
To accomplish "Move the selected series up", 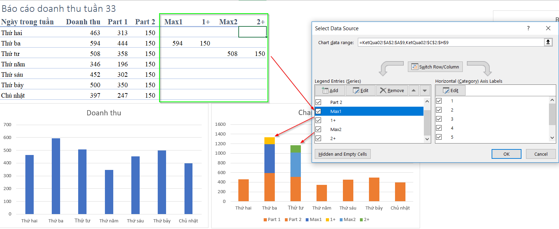I will [x=413, y=90].
